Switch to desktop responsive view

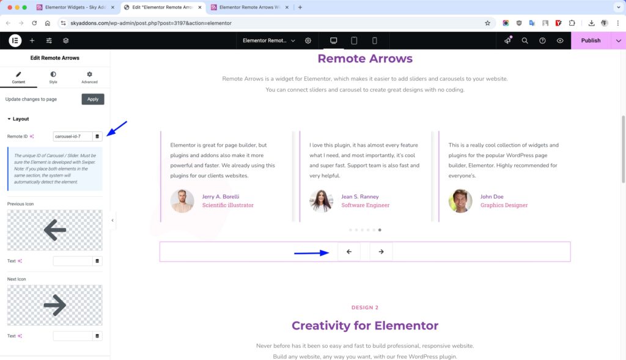333,40
